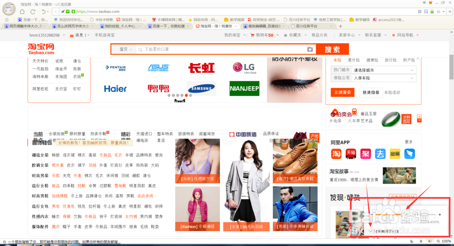The width and height of the screenshot is (454, 246).
Task: Click the Taobao.com logo
Action: click(x=41, y=49)
